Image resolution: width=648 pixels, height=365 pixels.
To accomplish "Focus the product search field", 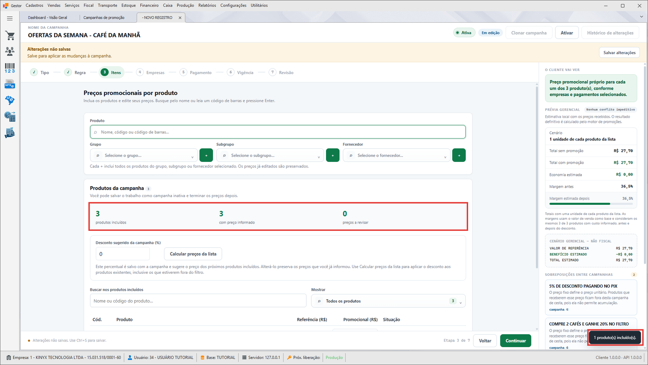I will (x=278, y=132).
